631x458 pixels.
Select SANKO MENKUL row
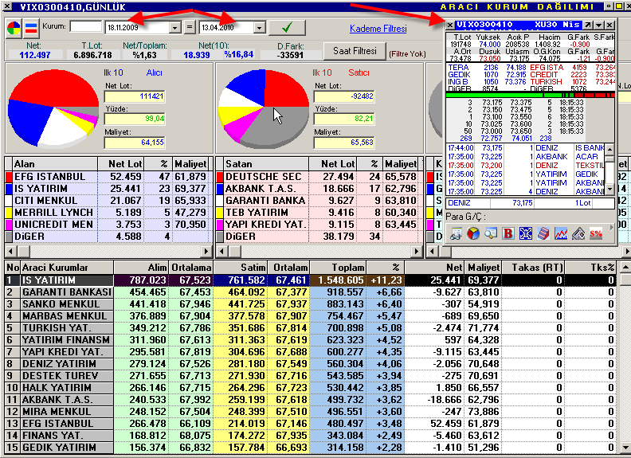point(310,304)
